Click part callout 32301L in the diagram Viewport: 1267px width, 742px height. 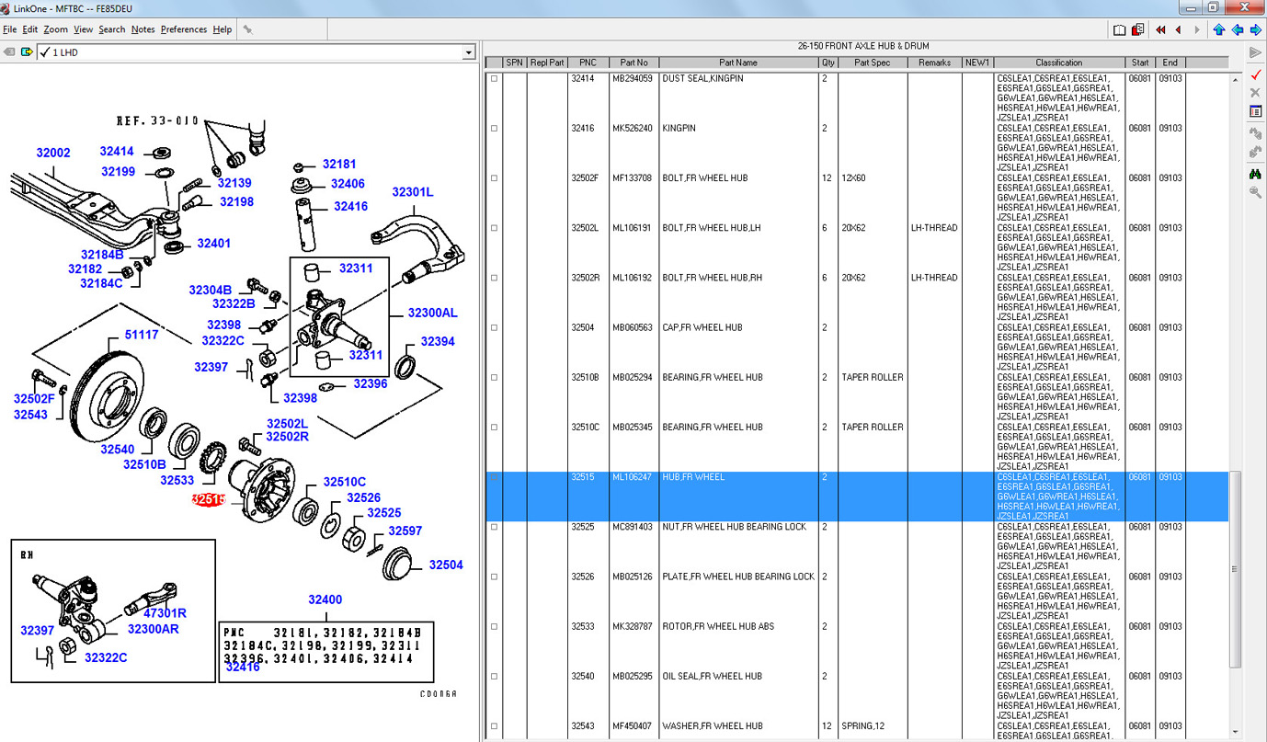[412, 192]
